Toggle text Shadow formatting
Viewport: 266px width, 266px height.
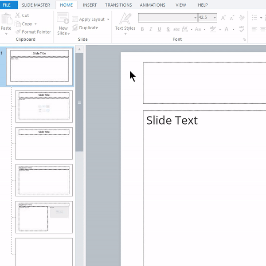click(168, 29)
